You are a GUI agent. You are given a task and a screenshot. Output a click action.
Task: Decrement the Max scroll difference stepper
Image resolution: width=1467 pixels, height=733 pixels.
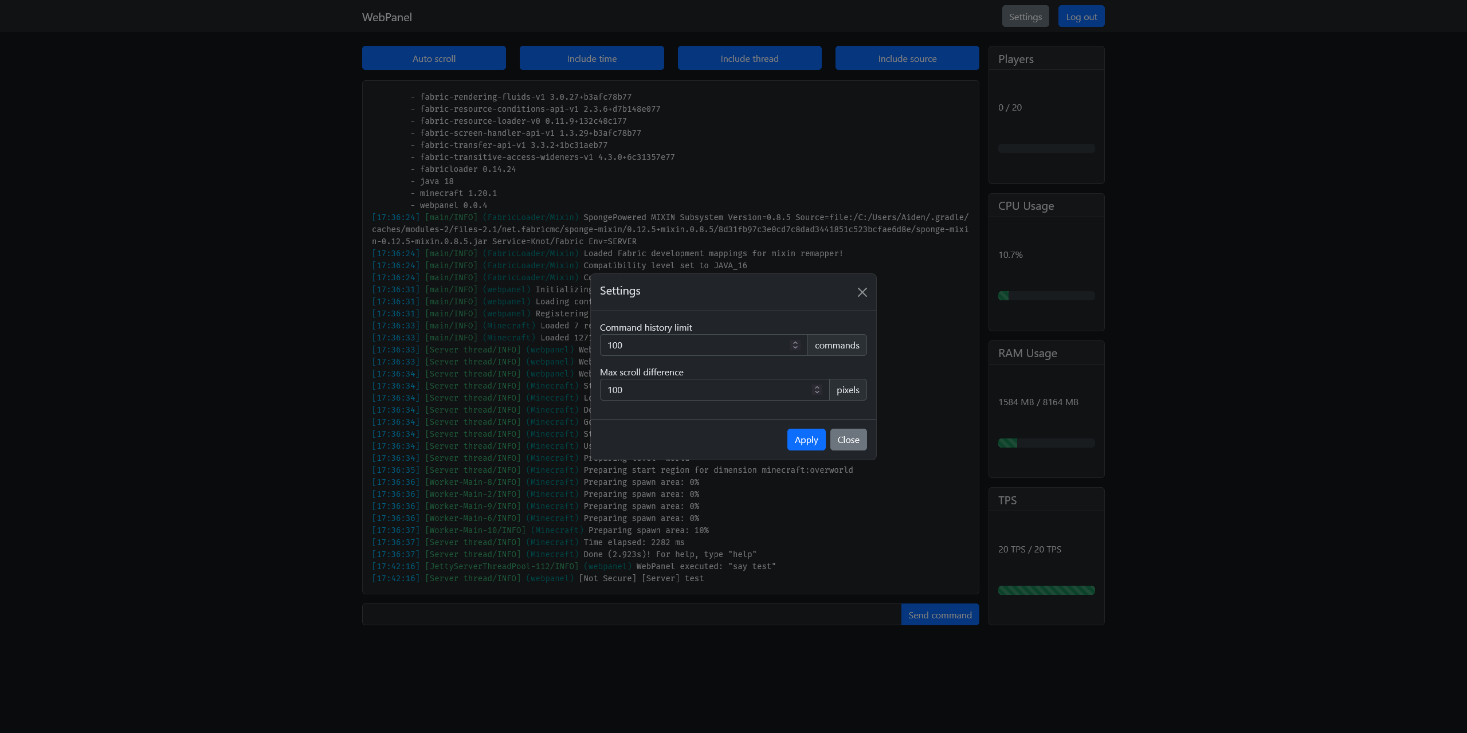[x=817, y=393]
